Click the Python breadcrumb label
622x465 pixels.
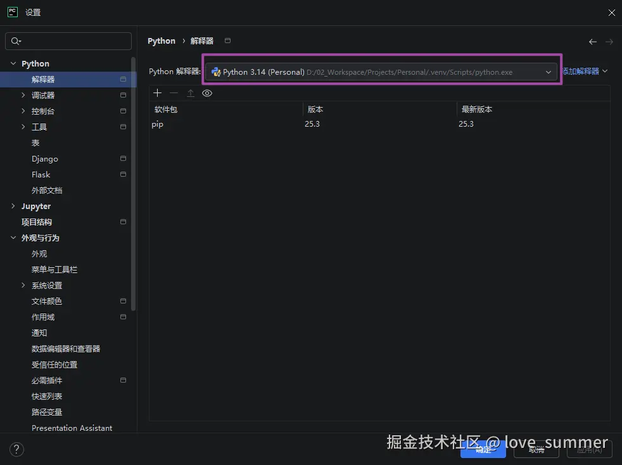click(x=162, y=41)
